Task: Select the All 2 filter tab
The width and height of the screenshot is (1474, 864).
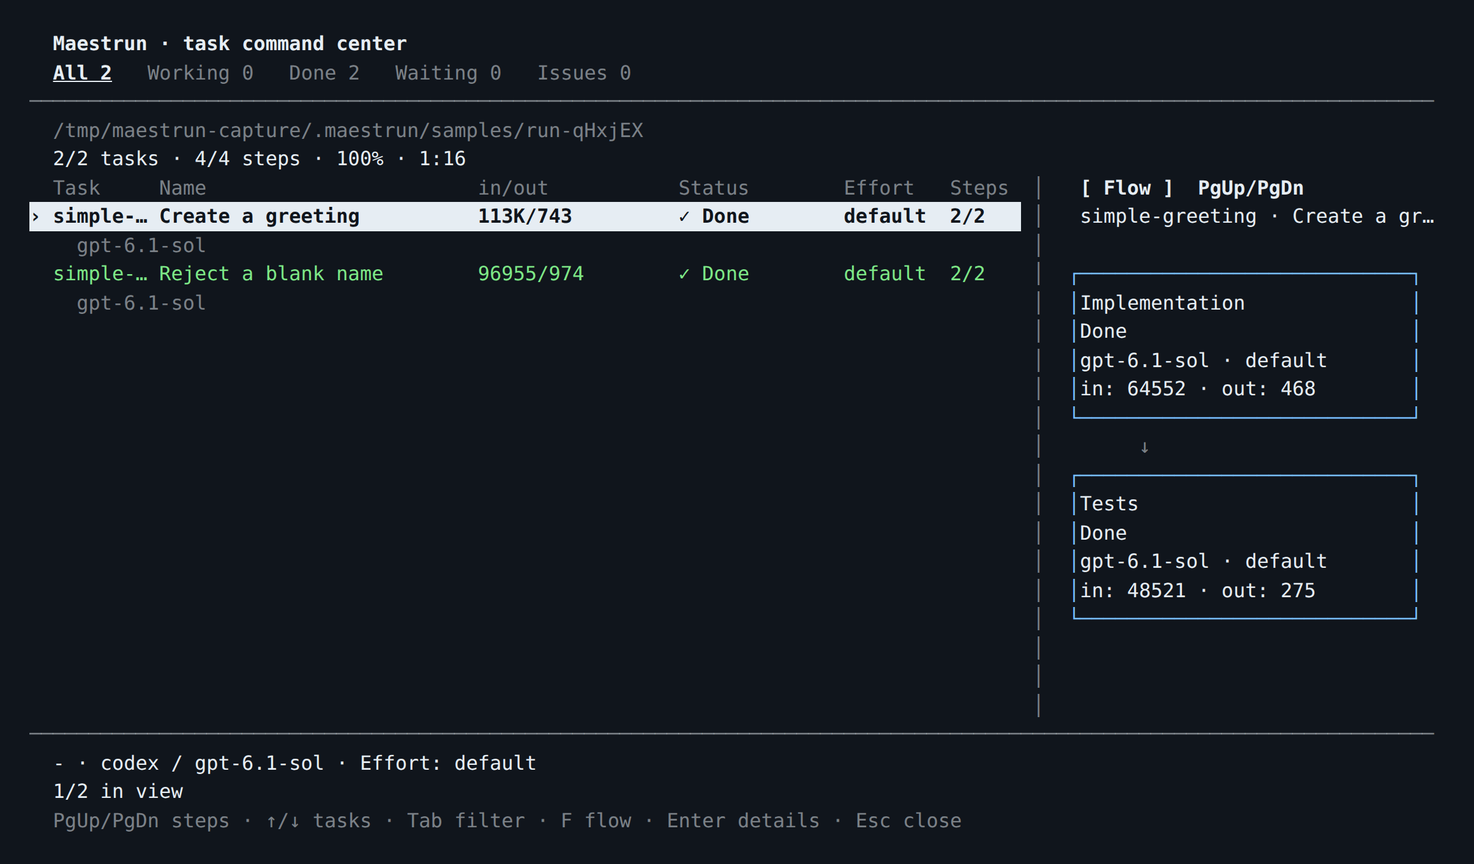Action: click(82, 73)
